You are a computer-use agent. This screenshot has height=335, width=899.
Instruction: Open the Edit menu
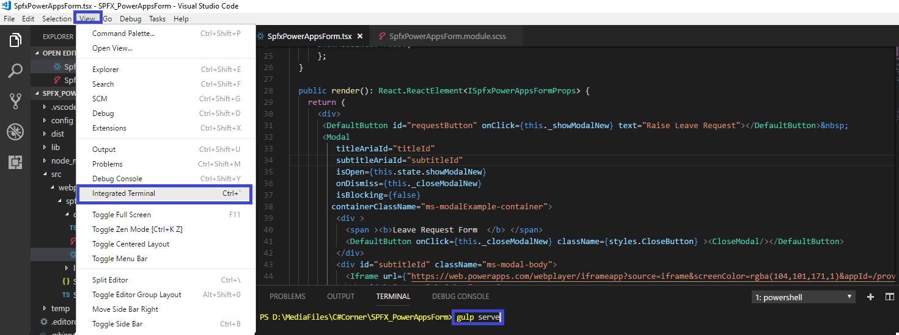tap(28, 19)
